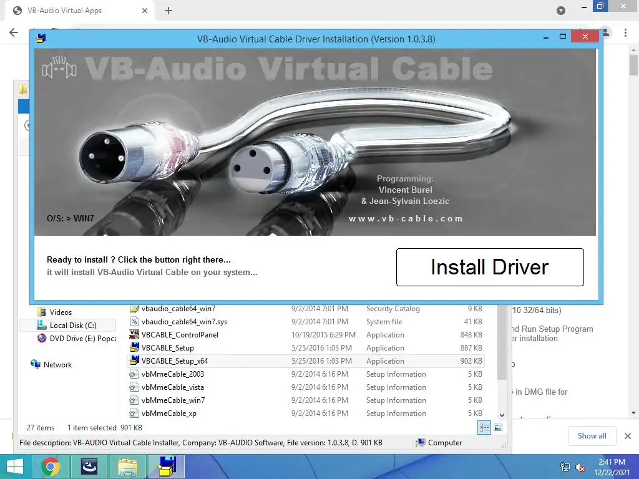Go back in the Chrome browser
The height and width of the screenshot is (479, 639).
coord(14,32)
